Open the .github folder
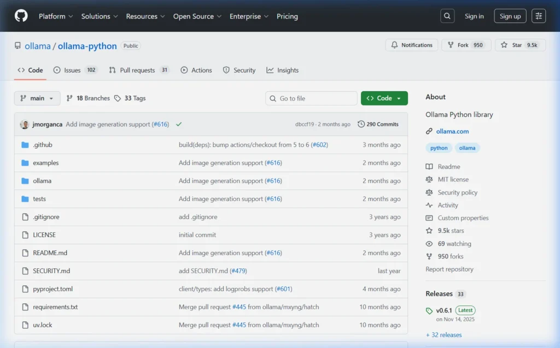Viewport: 560px width, 348px height. tap(42, 145)
